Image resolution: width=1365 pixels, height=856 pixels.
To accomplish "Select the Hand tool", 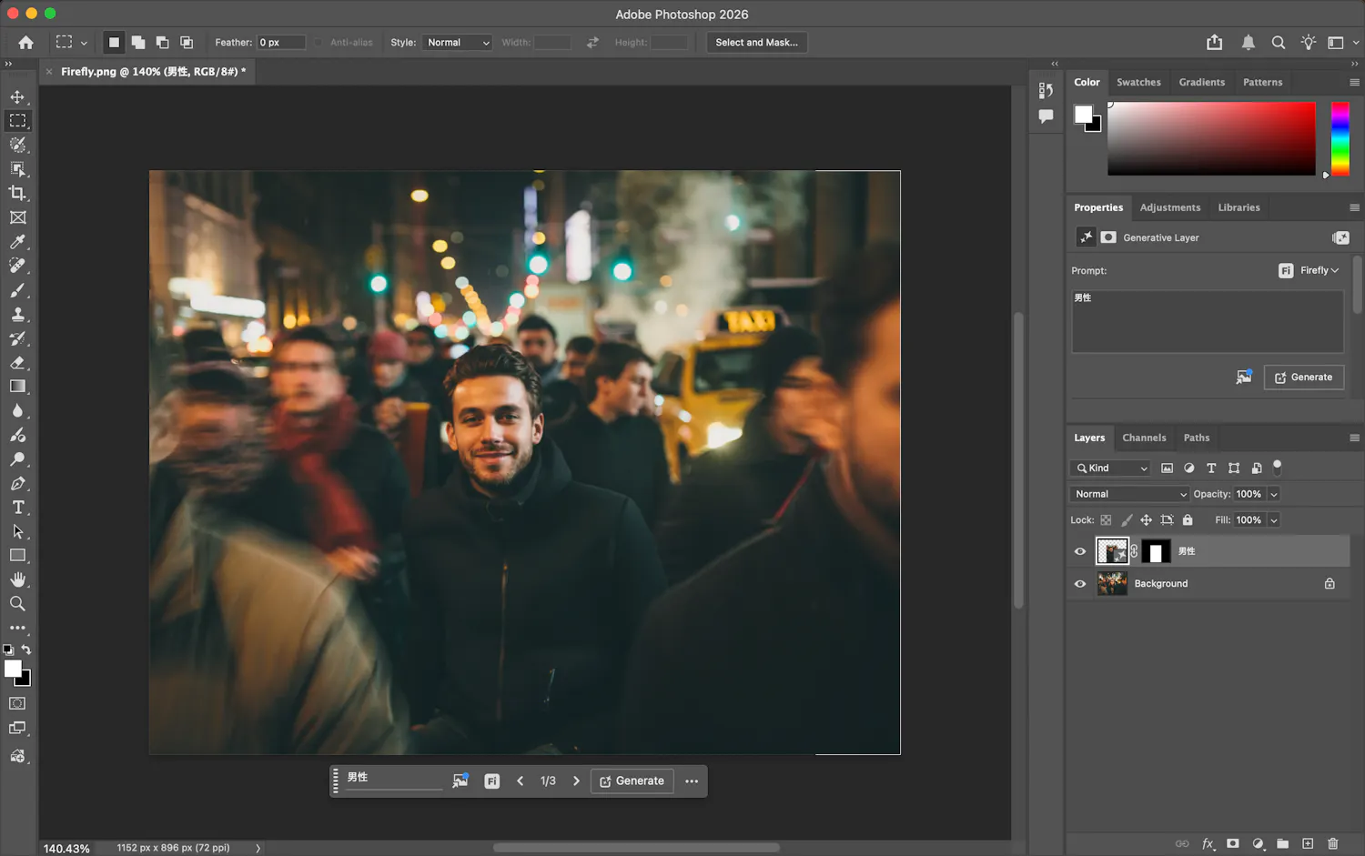I will (17, 579).
